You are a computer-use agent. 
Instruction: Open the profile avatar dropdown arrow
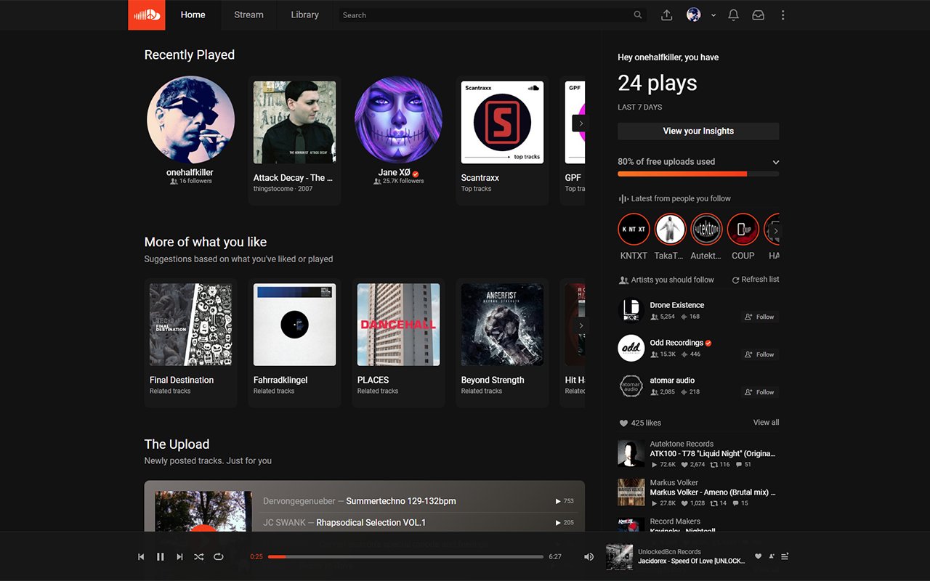pyautogui.click(x=713, y=15)
